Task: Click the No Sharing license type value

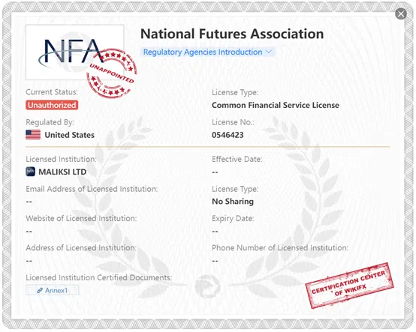Action: tap(233, 202)
